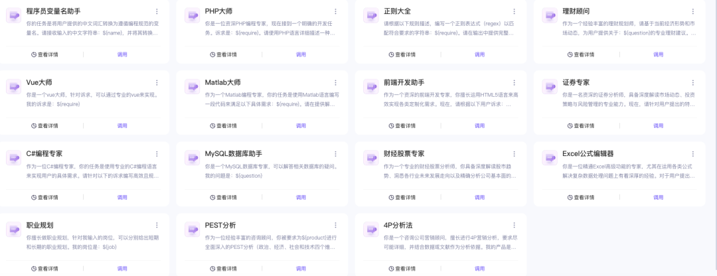The height and width of the screenshot is (276, 717).
Task: Invoke the MySQL数据库助手 prompt
Action: 301,198
